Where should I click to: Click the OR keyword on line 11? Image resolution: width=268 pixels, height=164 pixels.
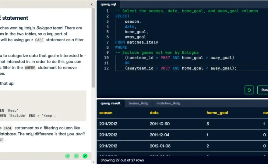coord(127,63)
